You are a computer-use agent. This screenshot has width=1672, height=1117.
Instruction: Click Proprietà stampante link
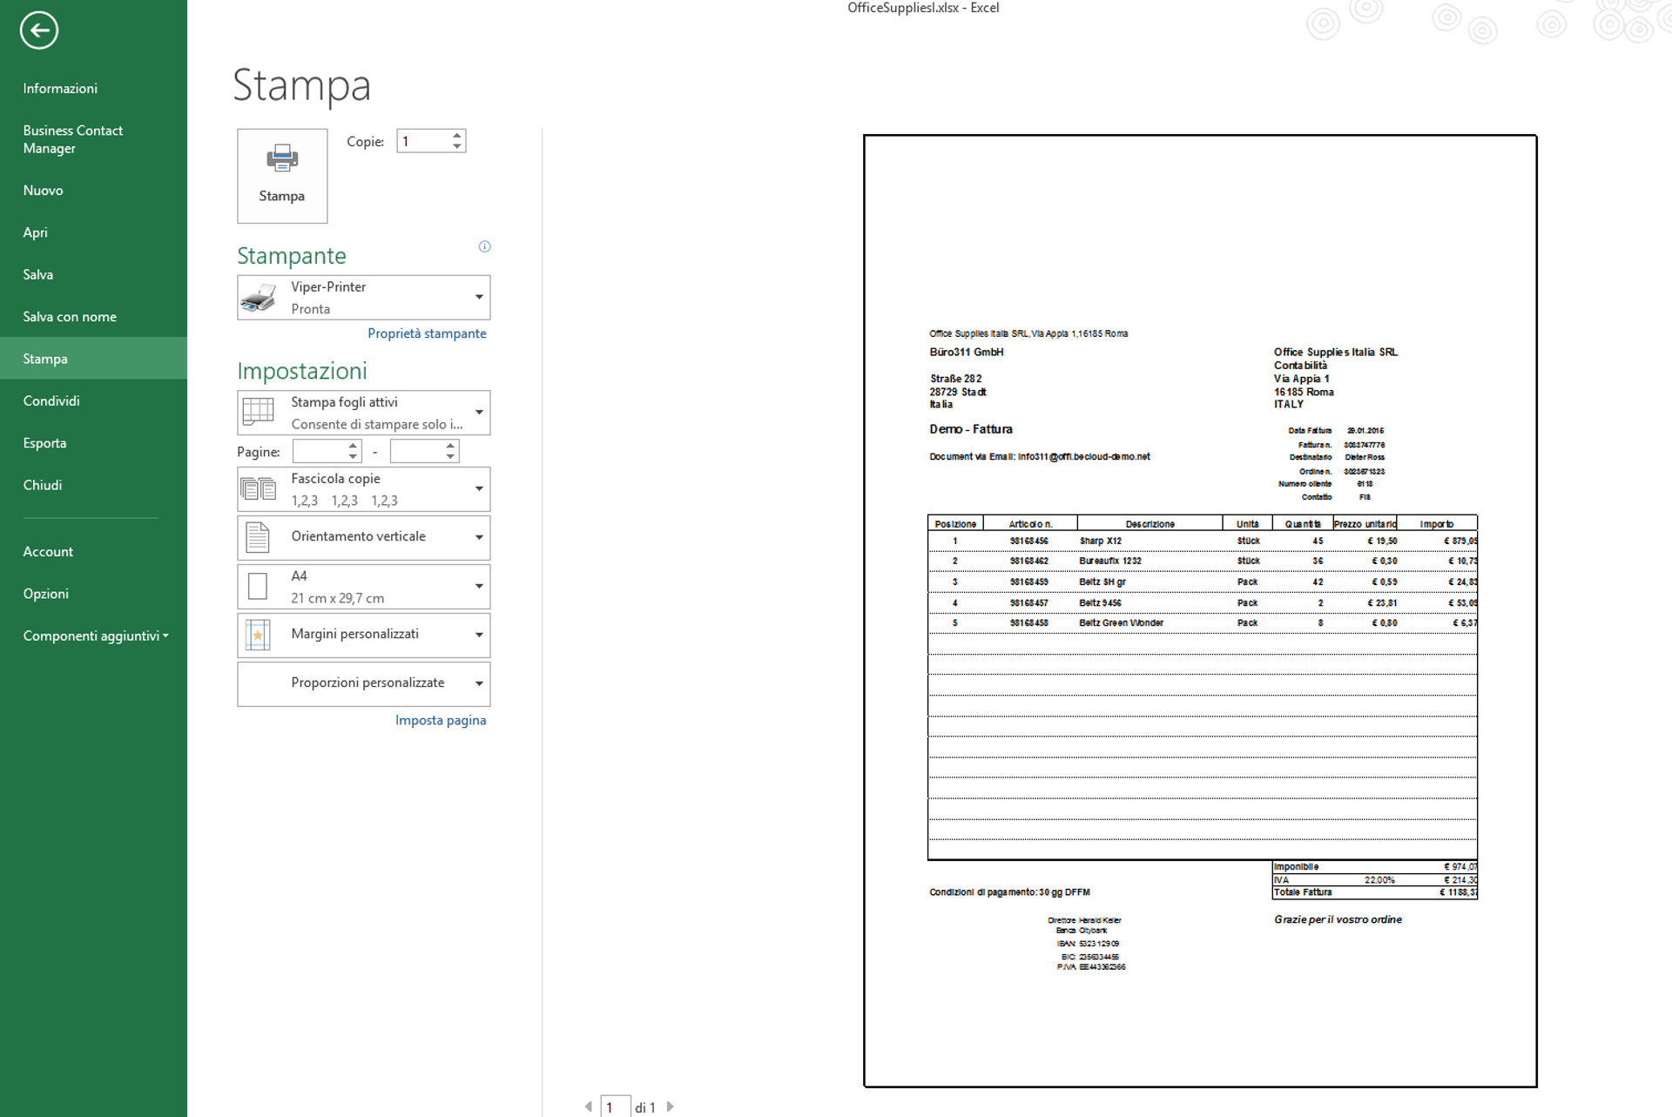tap(427, 333)
